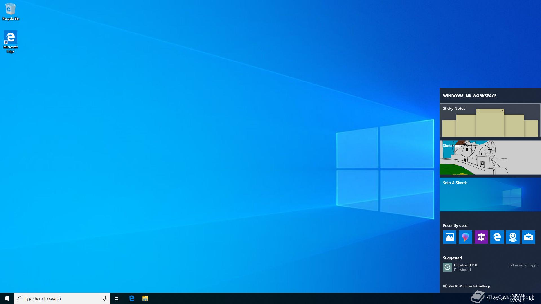
Task: Launch the Maps app from Recently used
Action: 513,237
